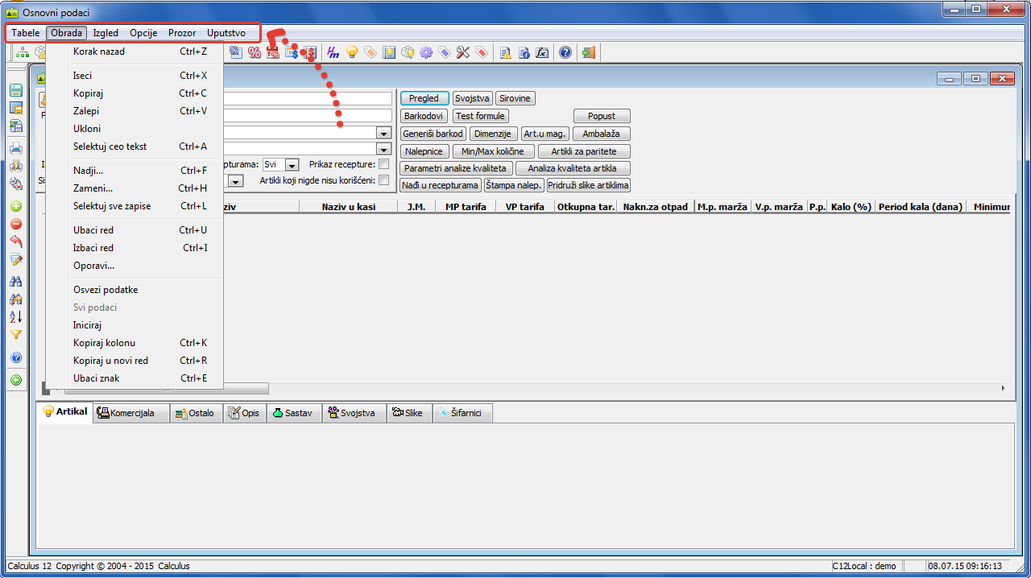Click the printer icon in left sidebar
This screenshot has height=578, width=1031.
[15, 148]
